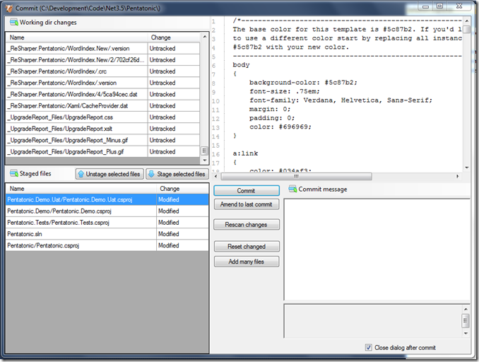
Task: Click the working dir list scrollbar thumb
Action: [204, 151]
